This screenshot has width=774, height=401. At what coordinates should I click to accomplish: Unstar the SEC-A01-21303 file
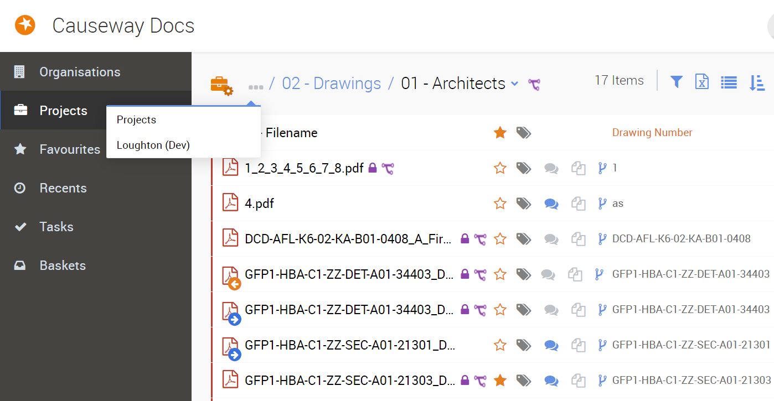tap(500, 380)
